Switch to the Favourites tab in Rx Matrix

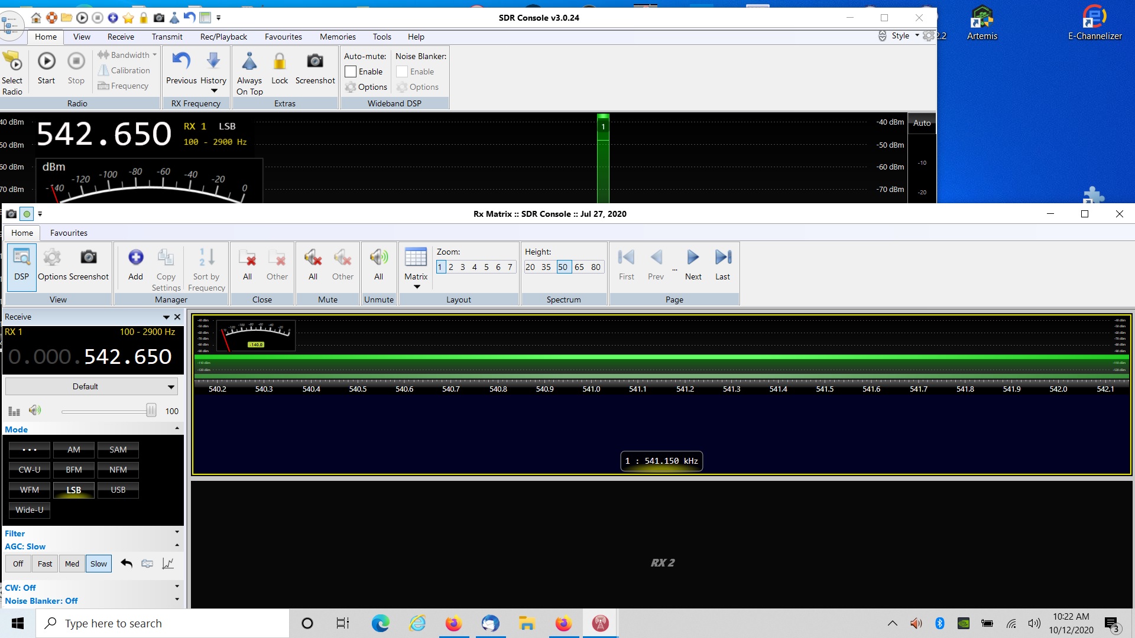69,233
